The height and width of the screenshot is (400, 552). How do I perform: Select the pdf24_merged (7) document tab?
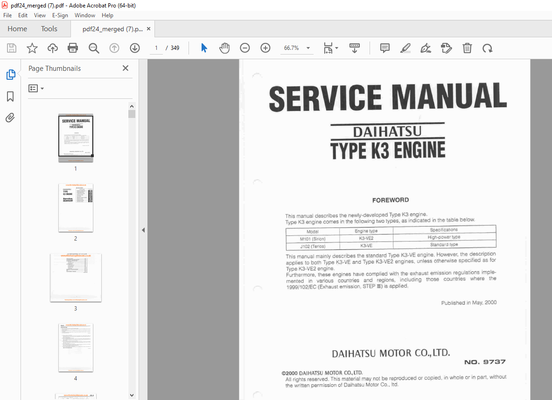coord(112,29)
